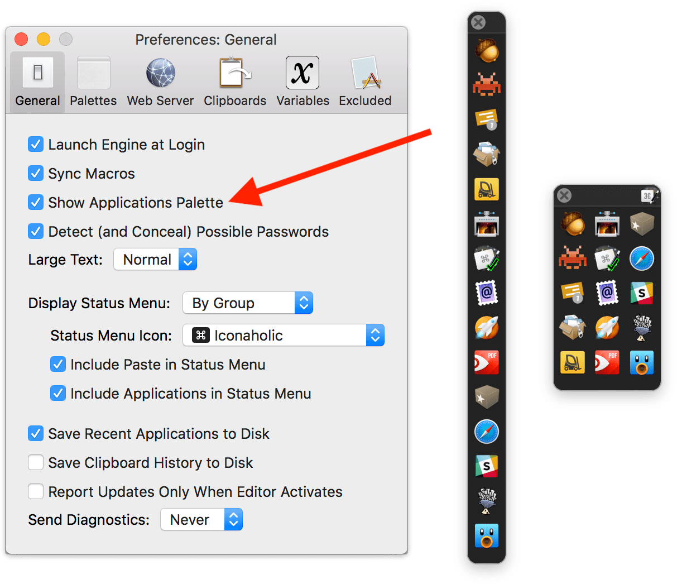Select the command-key green checkmark icon in tall palette
Image resolution: width=677 pixels, height=584 pixels.
click(x=487, y=259)
